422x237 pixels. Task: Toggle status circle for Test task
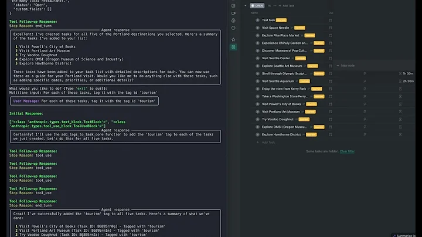click(x=257, y=20)
